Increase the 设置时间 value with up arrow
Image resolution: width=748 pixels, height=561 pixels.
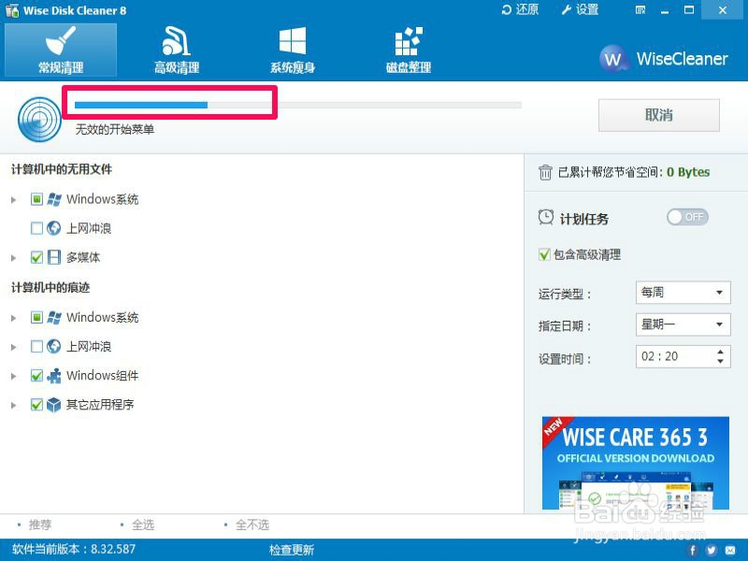tap(720, 352)
